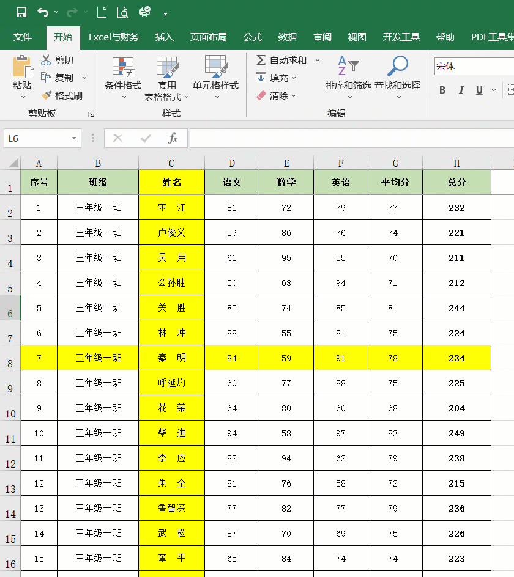The height and width of the screenshot is (577, 514).
Task: Select column C header
Action: (172, 163)
